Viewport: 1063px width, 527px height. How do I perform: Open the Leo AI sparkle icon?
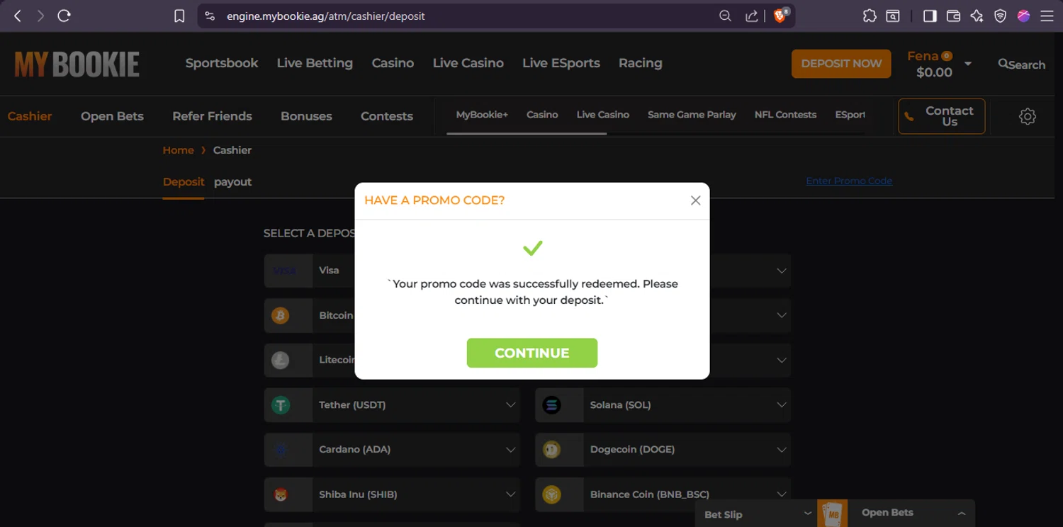977,16
